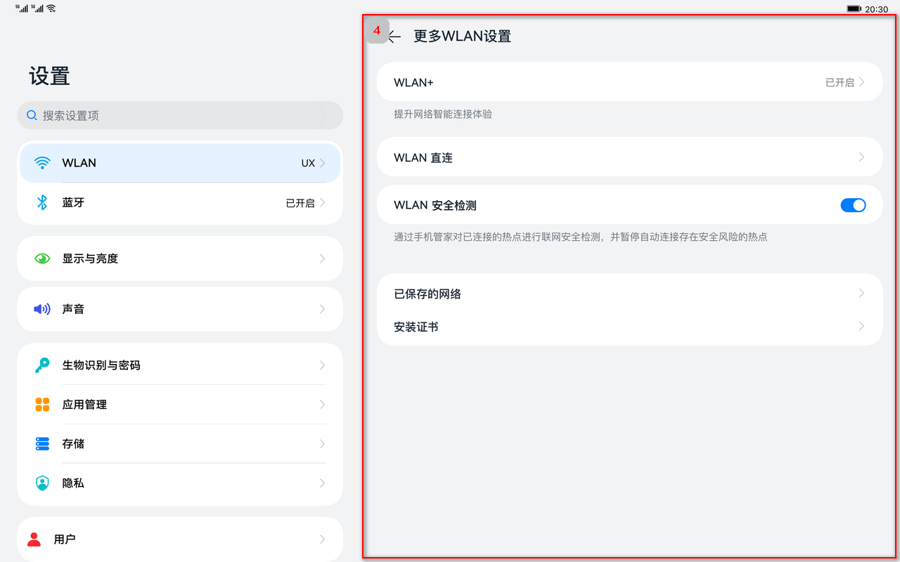Click chevron on the 存储 row
The image size is (900, 562).
(x=322, y=444)
